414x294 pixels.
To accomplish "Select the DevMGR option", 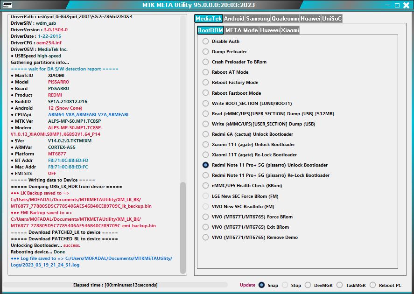I will coord(319,285).
